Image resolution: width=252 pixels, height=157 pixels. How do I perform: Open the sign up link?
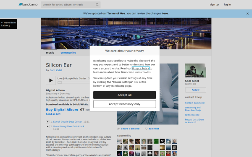pyautogui.click(x=214, y=5)
